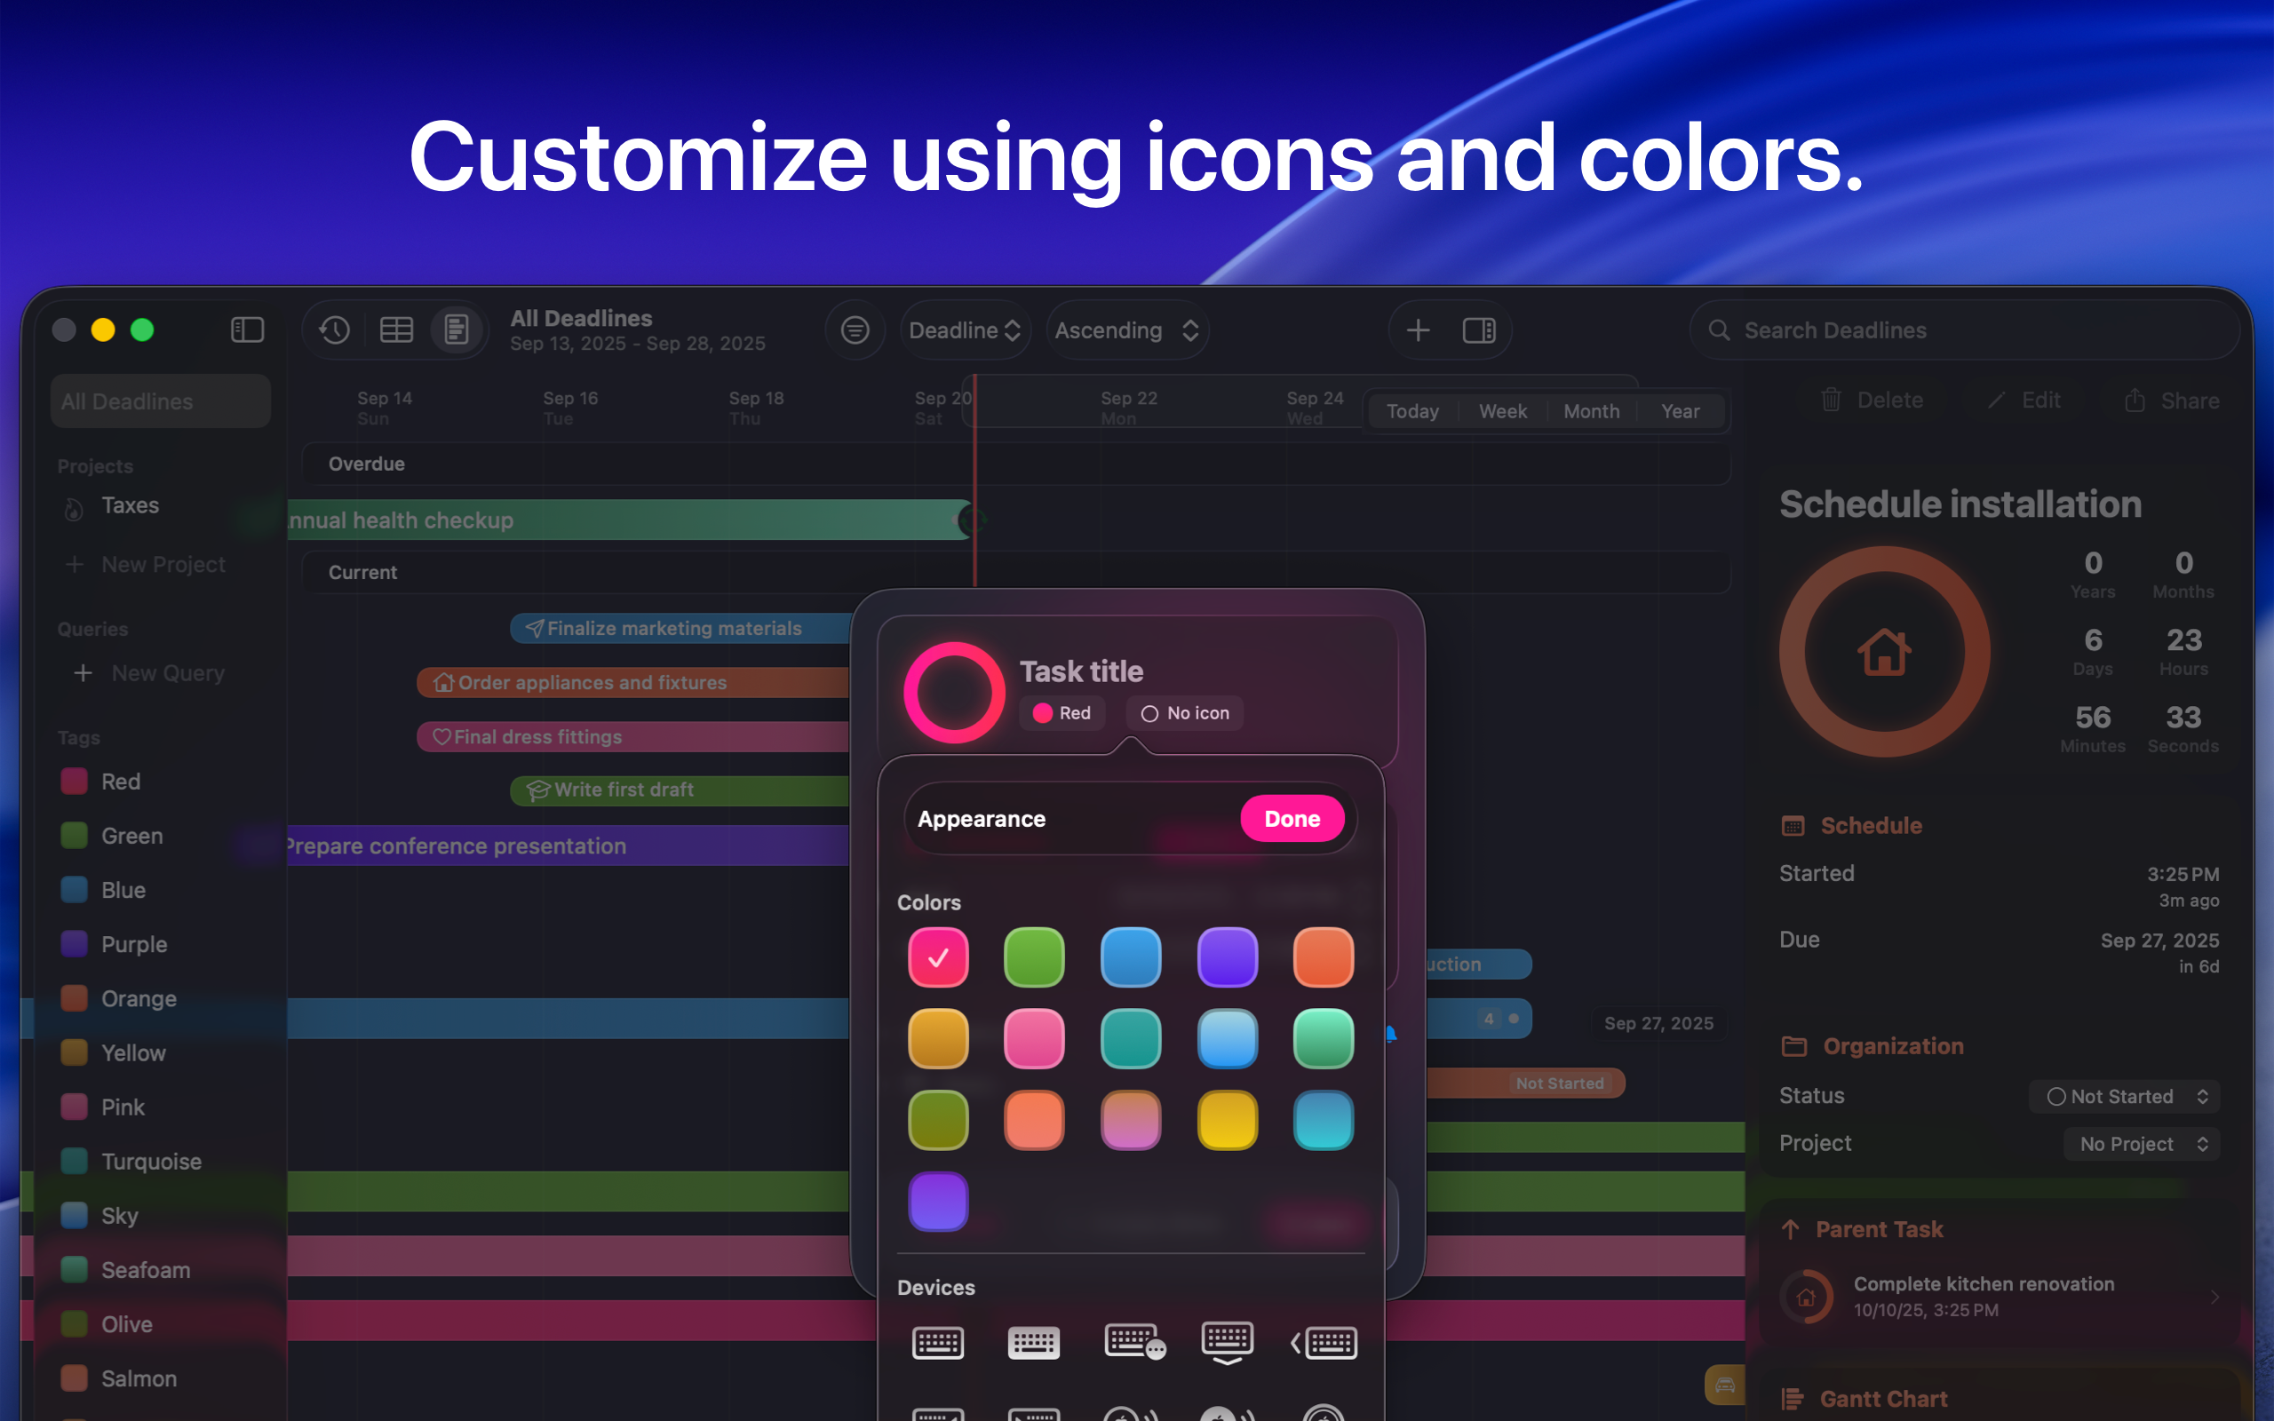The height and width of the screenshot is (1421, 2274).
Task: Open the history clock view
Action: click(x=335, y=329)
